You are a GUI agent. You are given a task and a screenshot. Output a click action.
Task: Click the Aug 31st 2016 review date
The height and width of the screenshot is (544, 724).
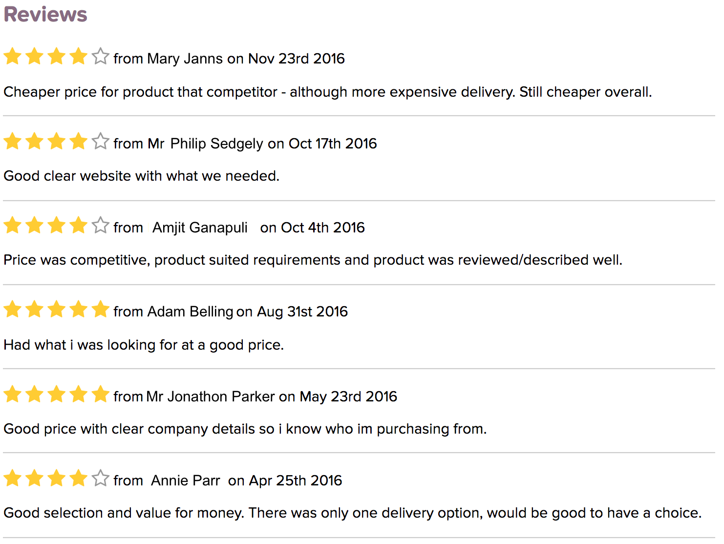[x=302, y=312]
